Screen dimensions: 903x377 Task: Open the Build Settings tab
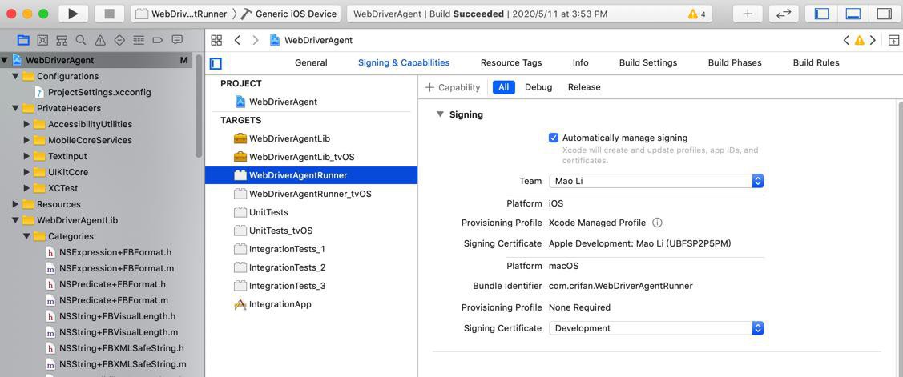point(648,62)
